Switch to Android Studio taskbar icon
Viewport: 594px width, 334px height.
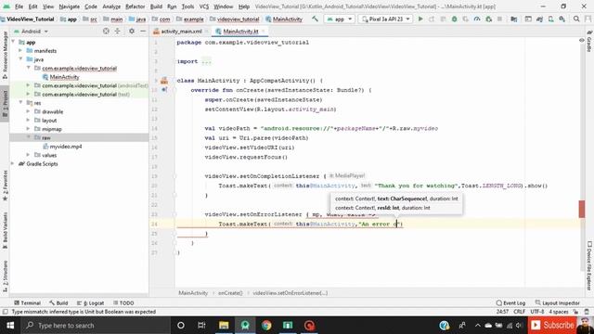(x=245, y=326)
